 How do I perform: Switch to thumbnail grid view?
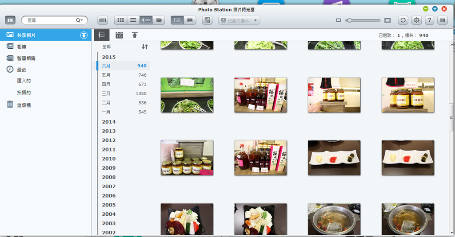tap(121, 20)
